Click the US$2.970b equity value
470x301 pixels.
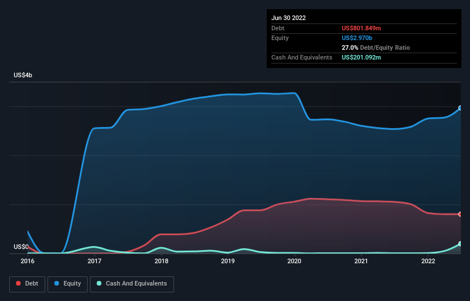tap(357, 38)
